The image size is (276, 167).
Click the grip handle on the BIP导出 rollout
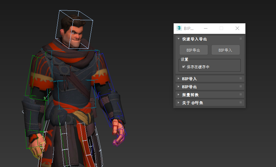coord(240,86)
